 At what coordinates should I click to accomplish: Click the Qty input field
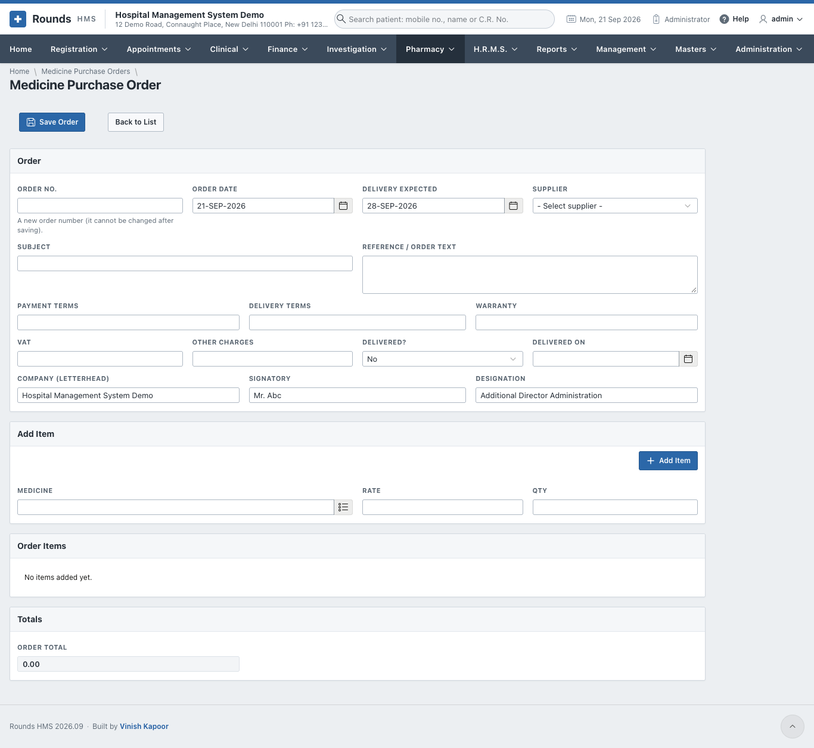[x=615, y=507]
